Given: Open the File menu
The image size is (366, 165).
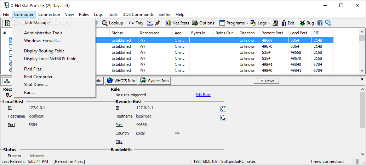Looking at the screenshot, I should 6,15.
